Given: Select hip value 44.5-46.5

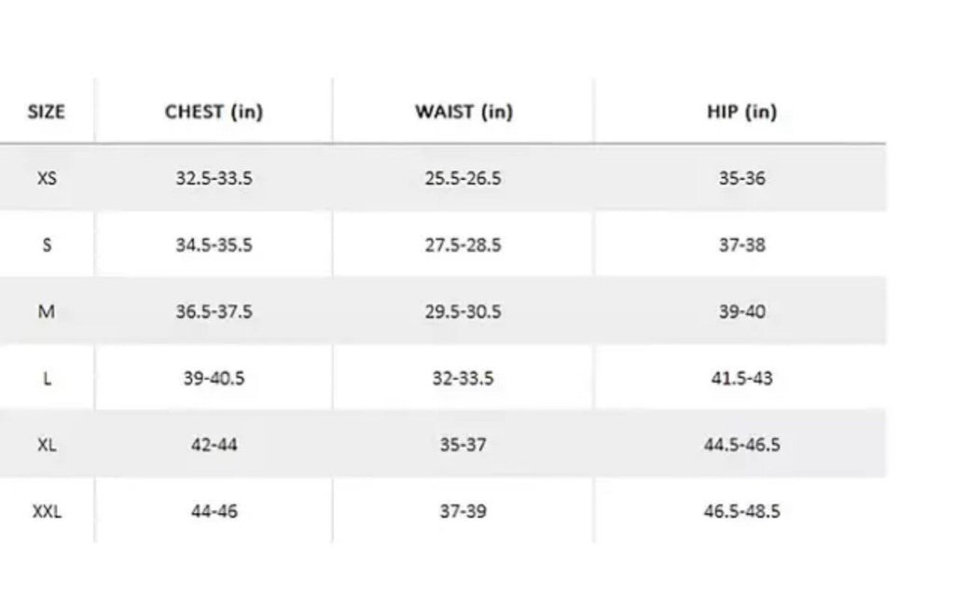Looking at the screenshot, I should (x=741, y=445).
